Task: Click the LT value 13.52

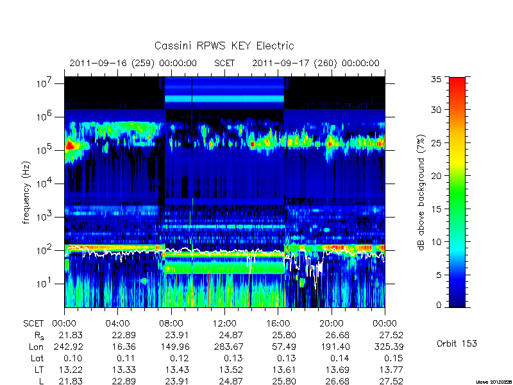Action: pos(231,370)
